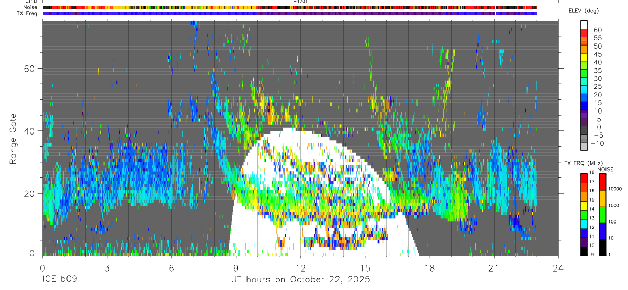This screenshot has width=628, height=290.
Task: Click the blue TX Freq strip above the plot
Action: pos(290,13)
